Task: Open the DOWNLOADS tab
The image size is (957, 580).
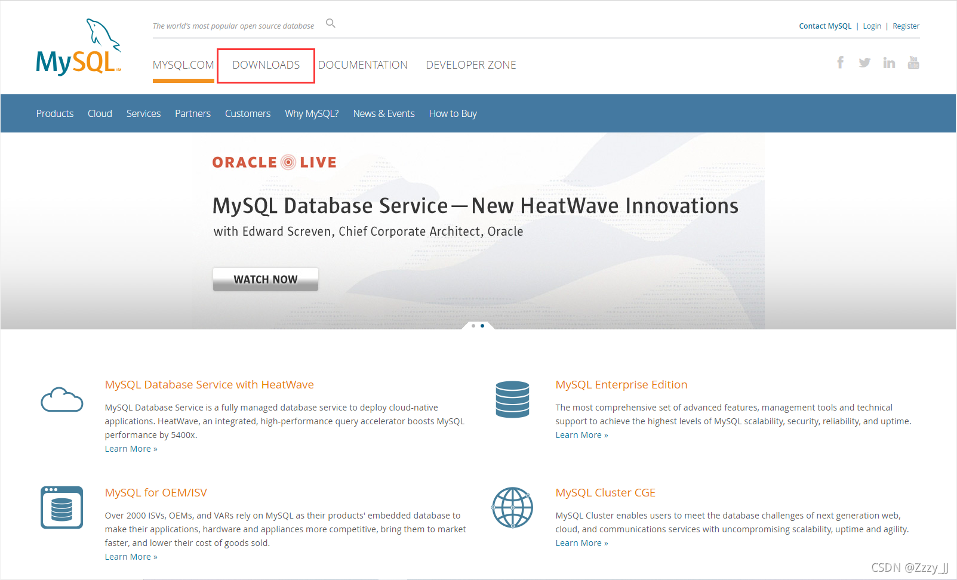Action: click(266, 65)
